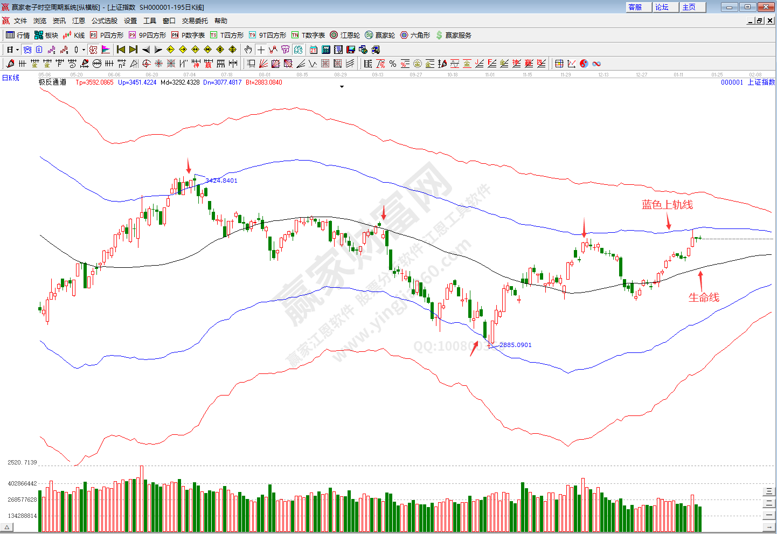
Task: Click the 客服 button
Action: click(x=635, y=7)
